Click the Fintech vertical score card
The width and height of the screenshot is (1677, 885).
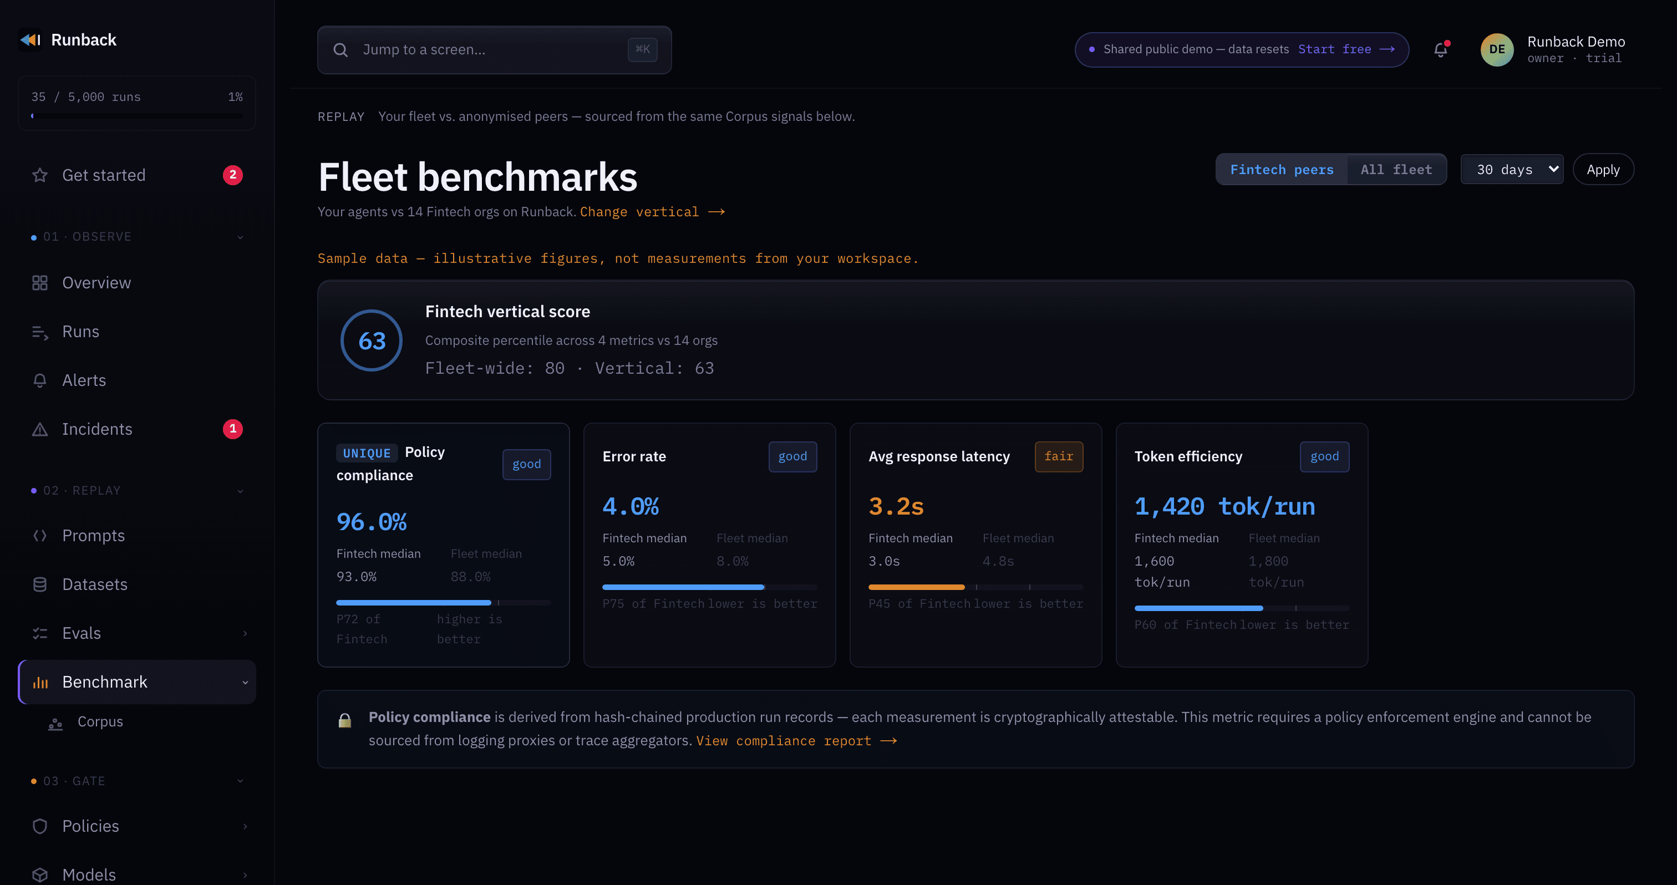pyautogui.click(x=975, y=340)
